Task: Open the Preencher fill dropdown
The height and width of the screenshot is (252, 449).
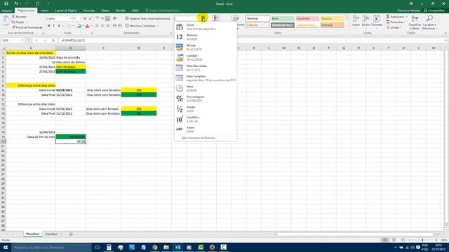Action: click(396, 22)
